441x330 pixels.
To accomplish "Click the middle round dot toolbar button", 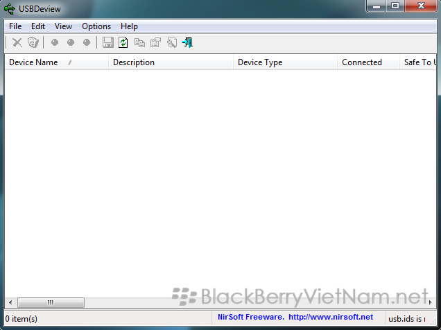I will coord(71,43).
